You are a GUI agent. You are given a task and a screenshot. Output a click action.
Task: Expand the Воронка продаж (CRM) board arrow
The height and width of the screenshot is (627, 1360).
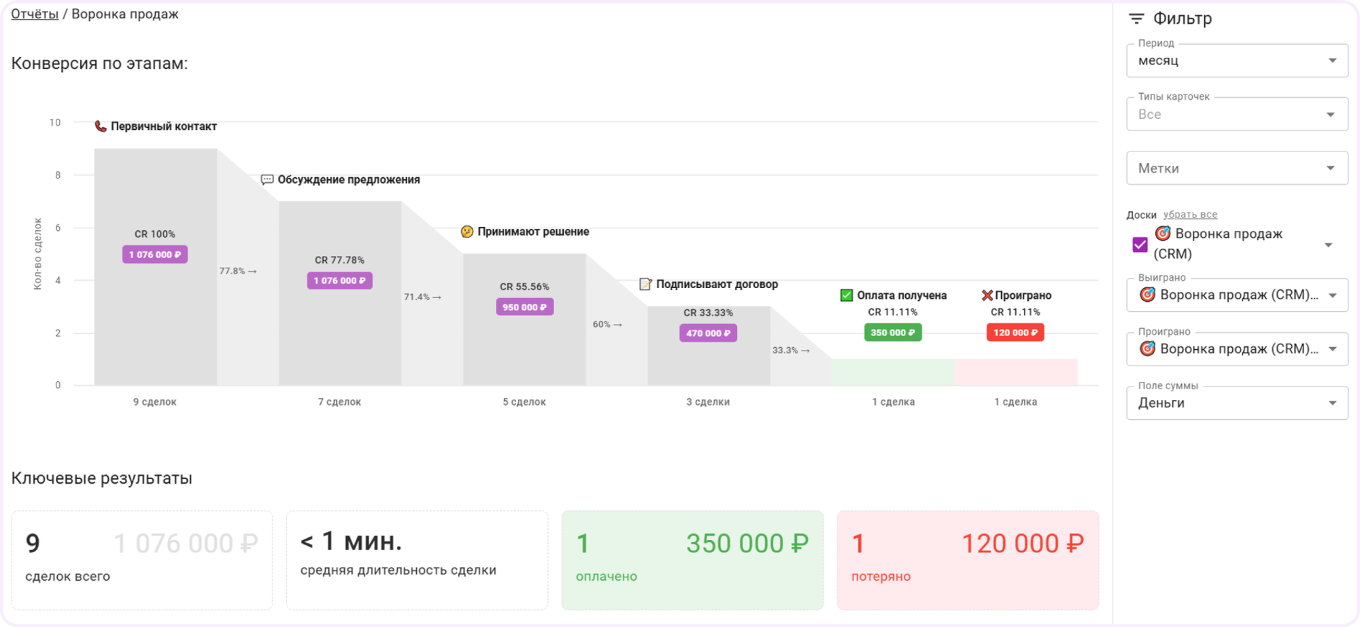tap(1329, 245)
